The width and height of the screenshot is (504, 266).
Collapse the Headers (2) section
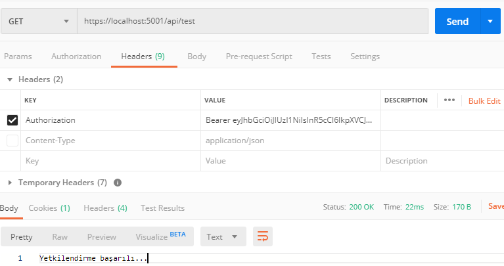click(10, 79)
